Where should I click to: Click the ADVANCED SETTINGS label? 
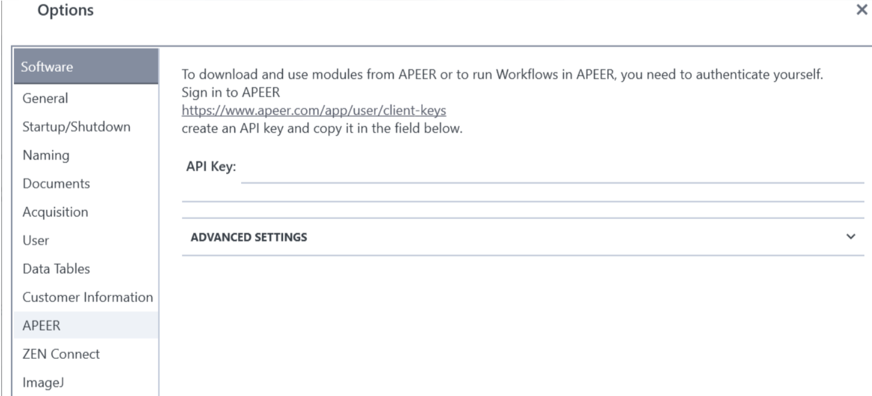tap(248, 237)
